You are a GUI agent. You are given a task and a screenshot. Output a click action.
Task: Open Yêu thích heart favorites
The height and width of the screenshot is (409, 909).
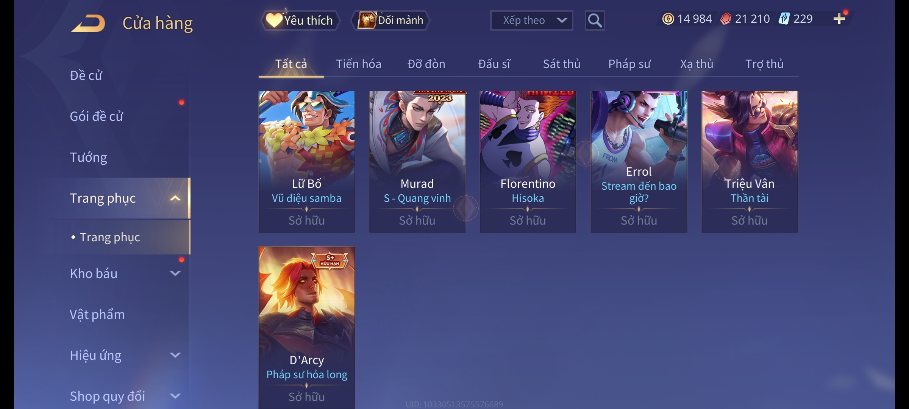tap(300, 20)
